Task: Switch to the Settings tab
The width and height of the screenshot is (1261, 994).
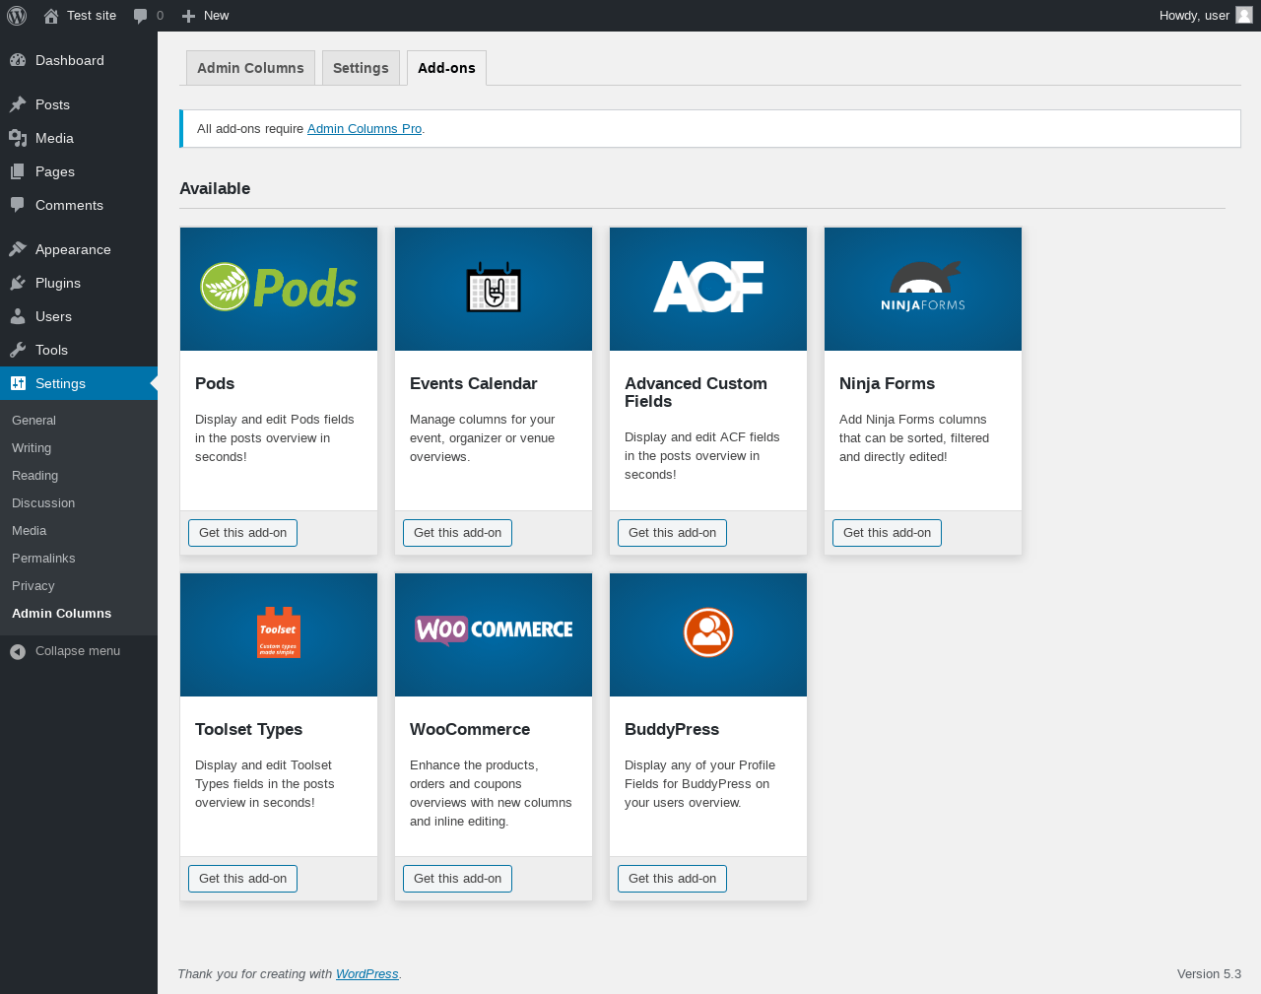Action: click(x=361, y=68)
